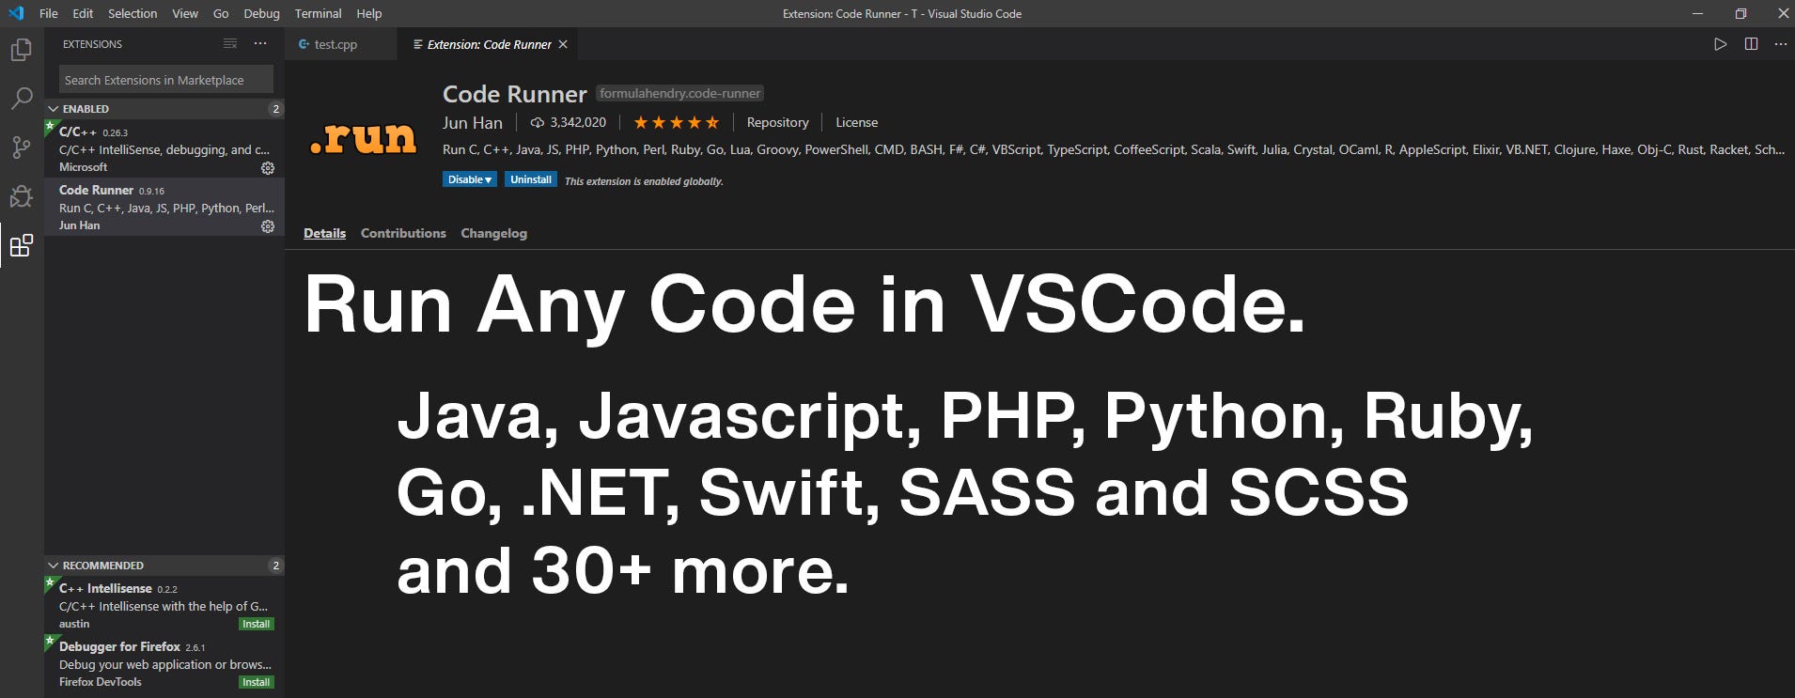
Task: Click the 'Run Any Code in VSCode.' banner
Action: tap(804, 305)
